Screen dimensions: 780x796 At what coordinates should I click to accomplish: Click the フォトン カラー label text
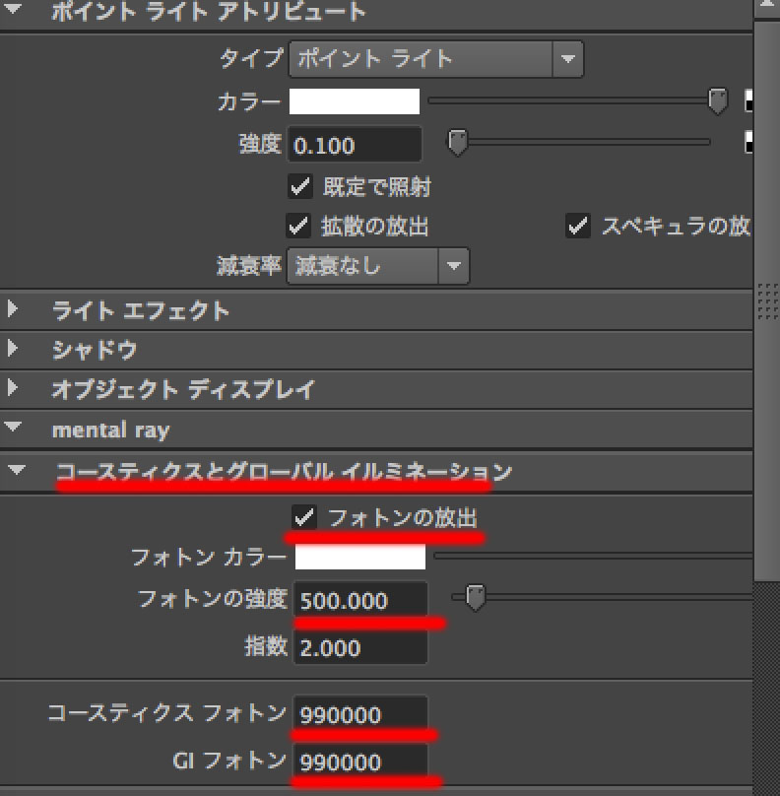[209, 558]
